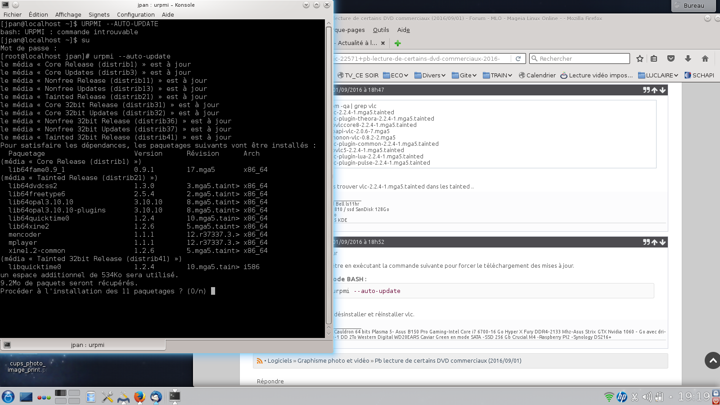Click the Firefox URL address bar
The width and height of the screenshot is (720, 405).
click(x=422, y=58)
